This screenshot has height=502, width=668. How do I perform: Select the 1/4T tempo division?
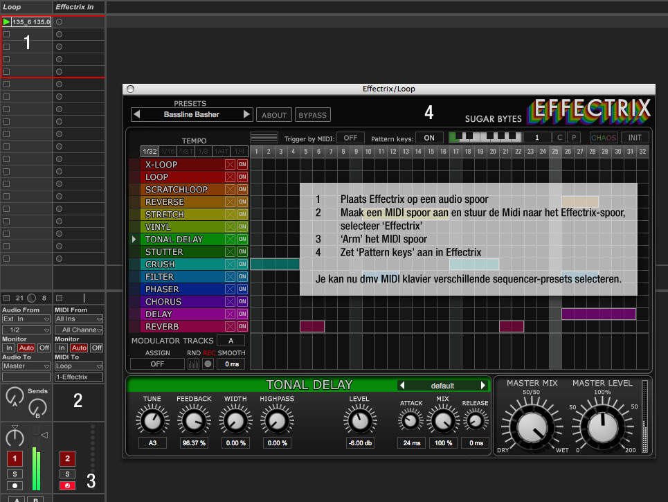point(221,151)
